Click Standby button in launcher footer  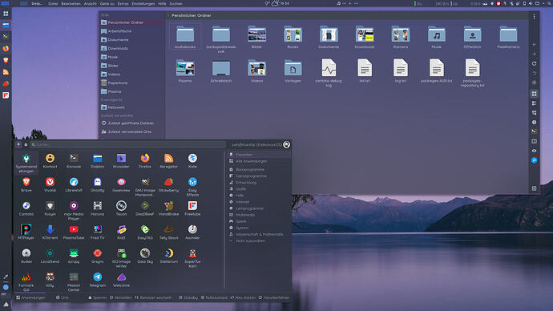(188, 297)
